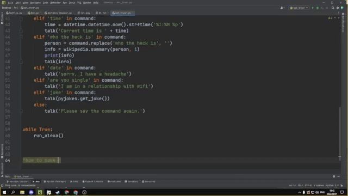Open the user account icon dropdown
Viewport: 348px width, 196px height.
pyautogui.click(x=283, y=8)
